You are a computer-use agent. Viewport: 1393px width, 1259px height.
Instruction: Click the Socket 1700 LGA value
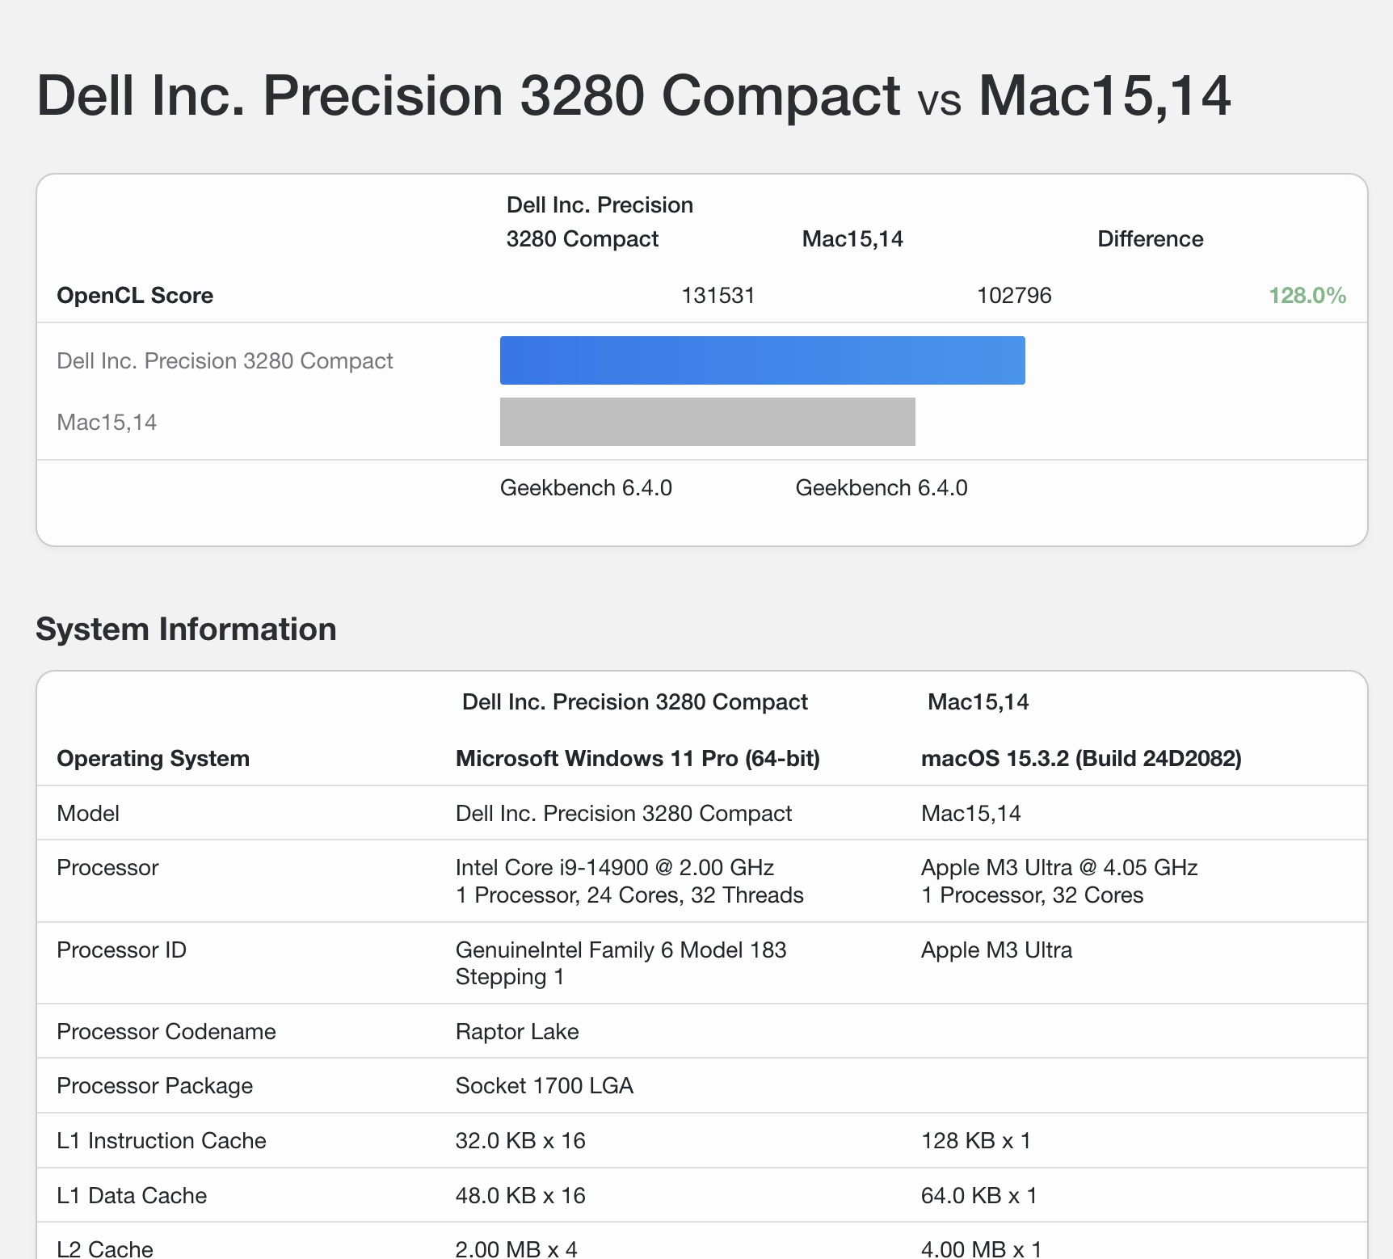(544, 1086)
